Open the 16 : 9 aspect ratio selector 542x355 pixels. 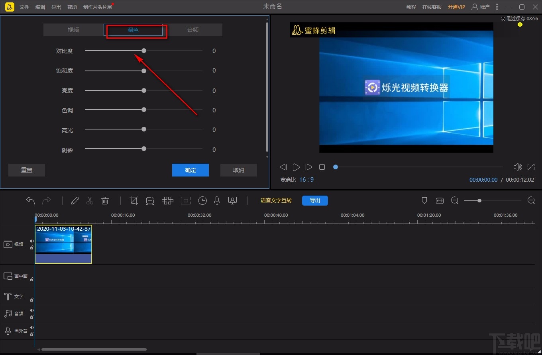[x=306, y=180]
